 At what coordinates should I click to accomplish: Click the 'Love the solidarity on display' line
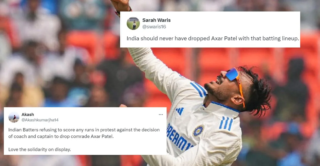(40, 149)
